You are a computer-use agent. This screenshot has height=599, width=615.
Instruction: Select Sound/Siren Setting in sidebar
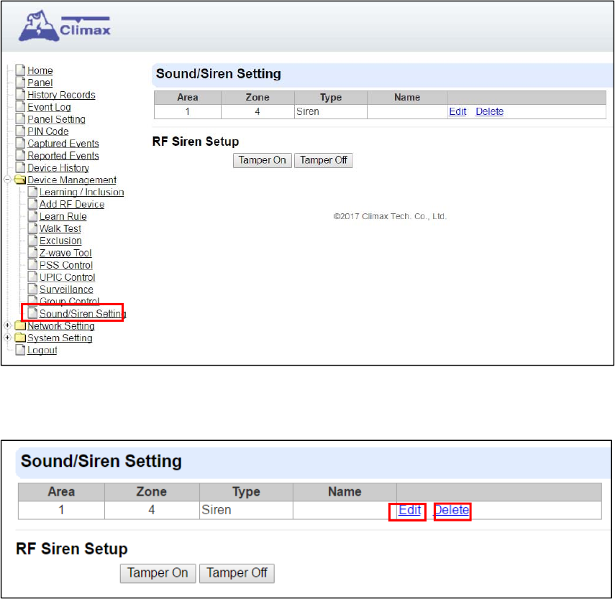[83, 313]
